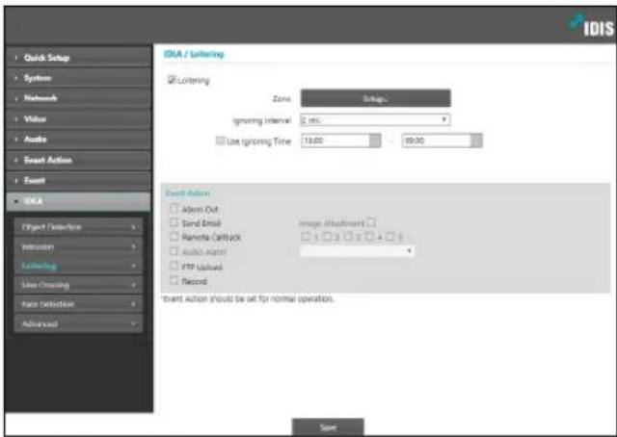Toggle the Loitering checkbox

[172, 80]
